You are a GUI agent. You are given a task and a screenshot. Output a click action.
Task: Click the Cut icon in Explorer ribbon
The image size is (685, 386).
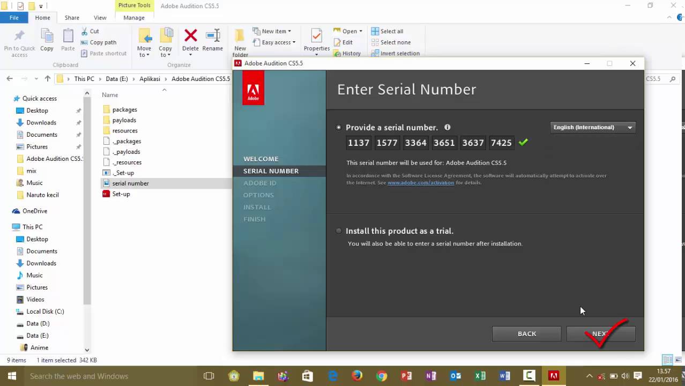(84, 31)
